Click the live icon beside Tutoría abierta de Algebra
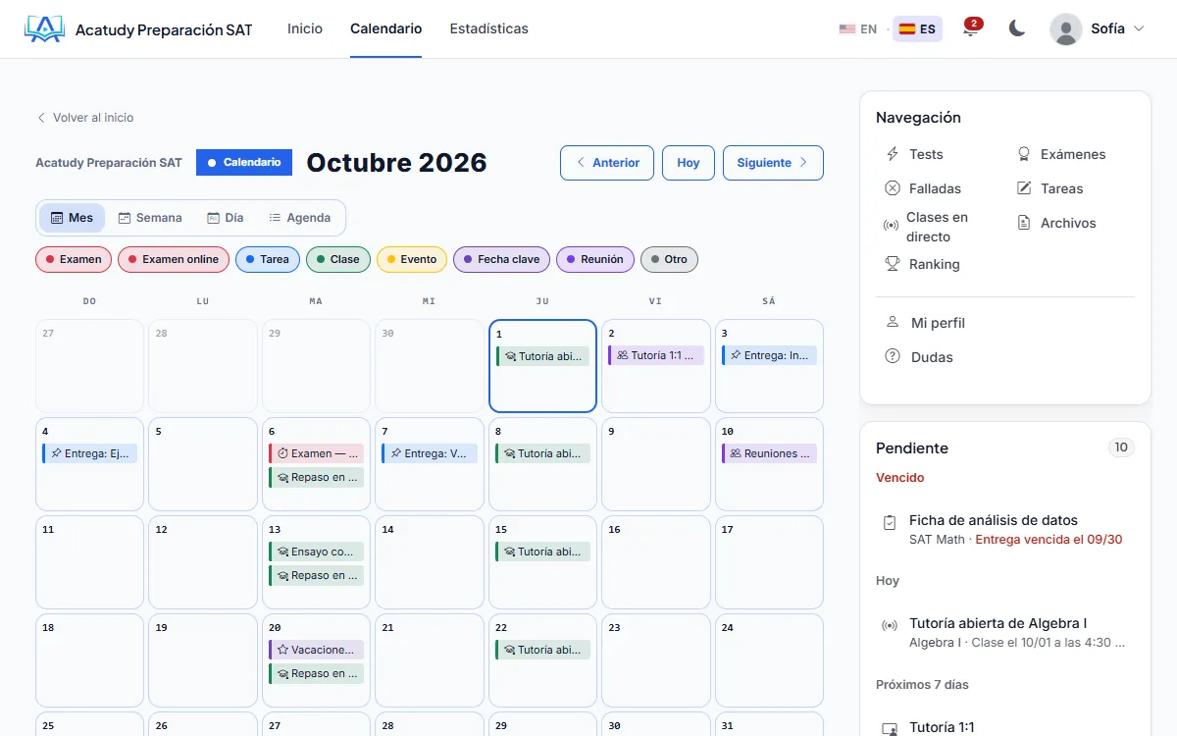This screenshot has width=1177, height=736. pos(890,625)
